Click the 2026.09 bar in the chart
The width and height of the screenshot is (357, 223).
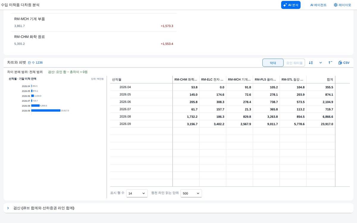46,110
